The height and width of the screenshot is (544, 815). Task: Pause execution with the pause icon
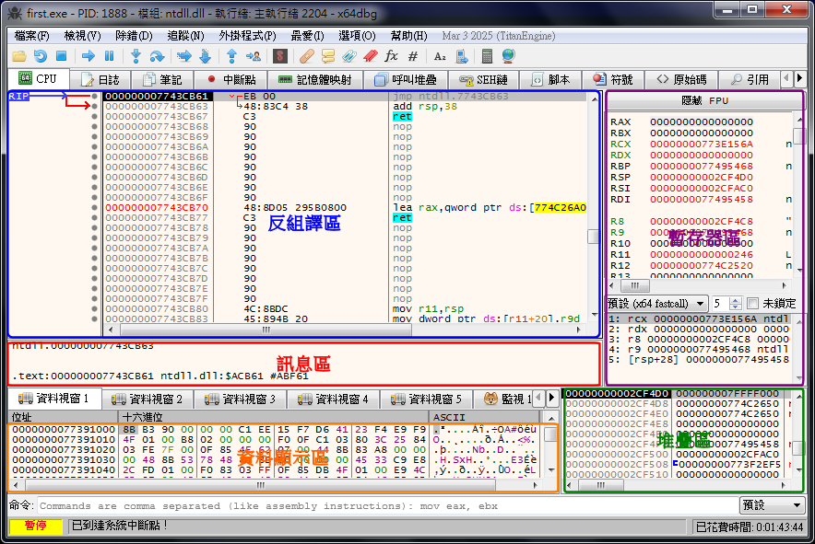(109, 56)
